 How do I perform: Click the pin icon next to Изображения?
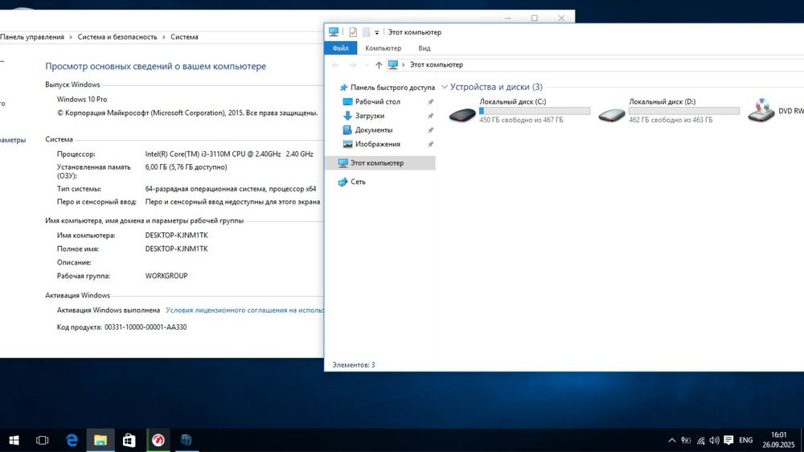point(430,144)
